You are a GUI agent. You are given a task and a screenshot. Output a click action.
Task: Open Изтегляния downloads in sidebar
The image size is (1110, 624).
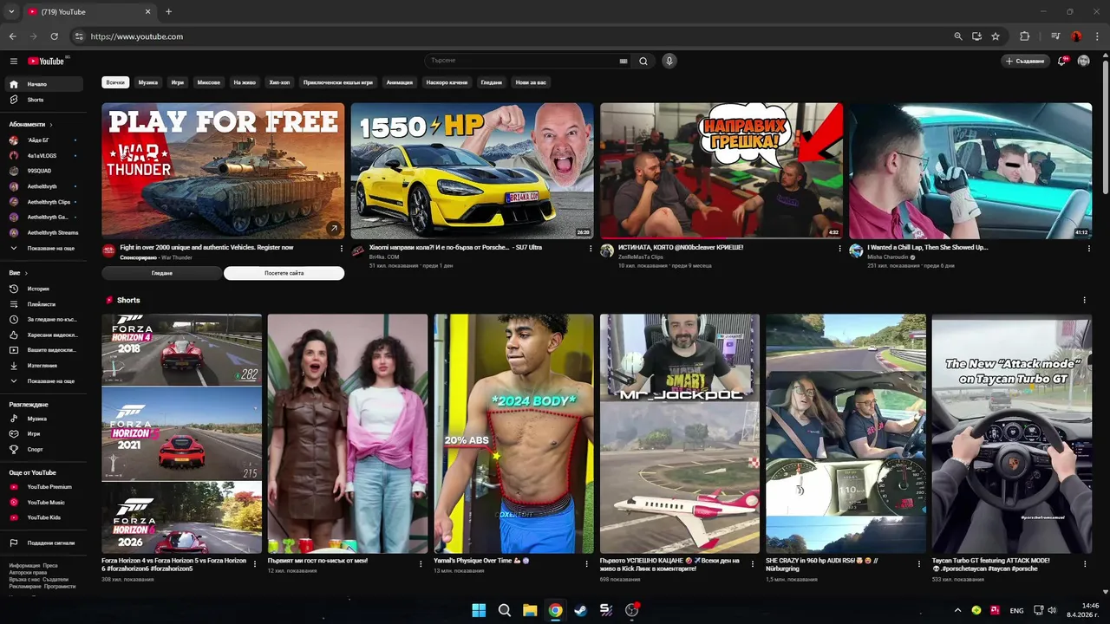pyautogui.click(x=44, y=366)
